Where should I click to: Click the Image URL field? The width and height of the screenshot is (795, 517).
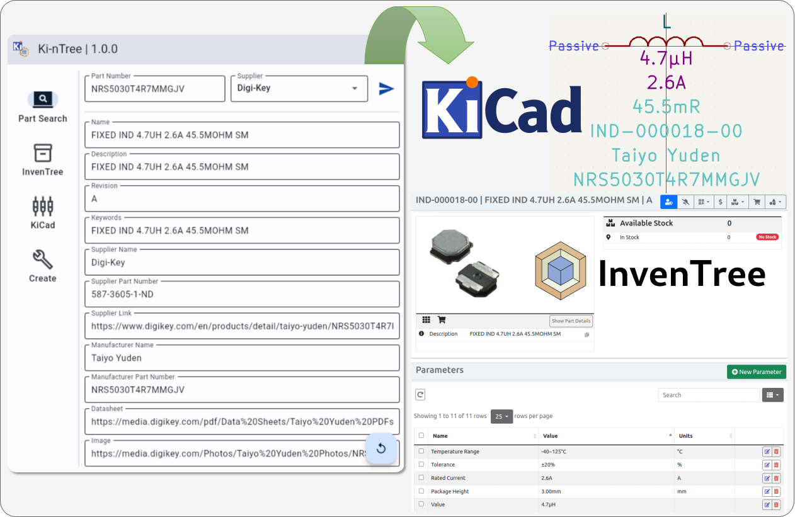pyautogui.click(x=242, y=453)
